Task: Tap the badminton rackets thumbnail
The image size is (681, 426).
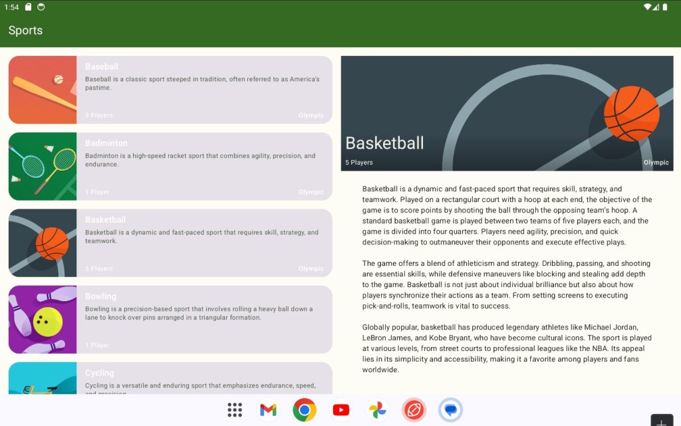Action: [x=43, y=166]
